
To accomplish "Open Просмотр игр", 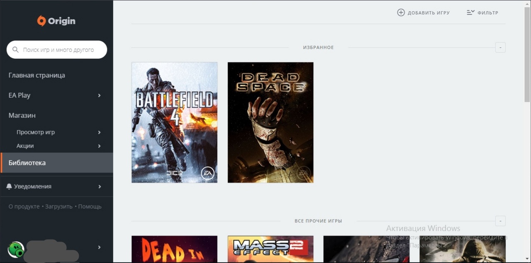I will tap(36, 132).
